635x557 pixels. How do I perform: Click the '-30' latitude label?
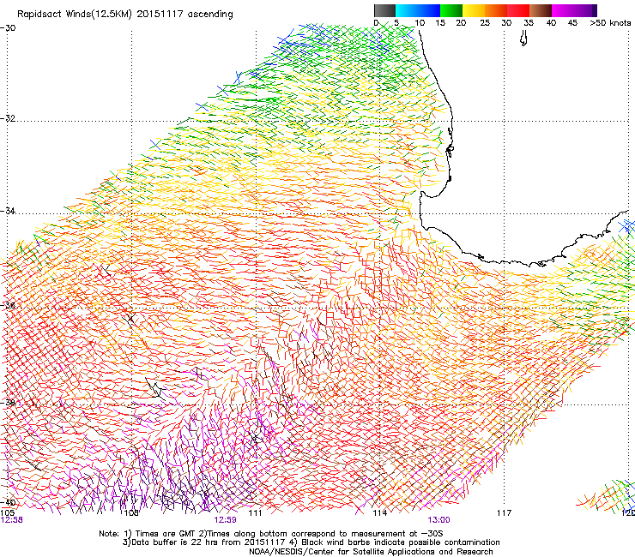(x=8, y=28)
